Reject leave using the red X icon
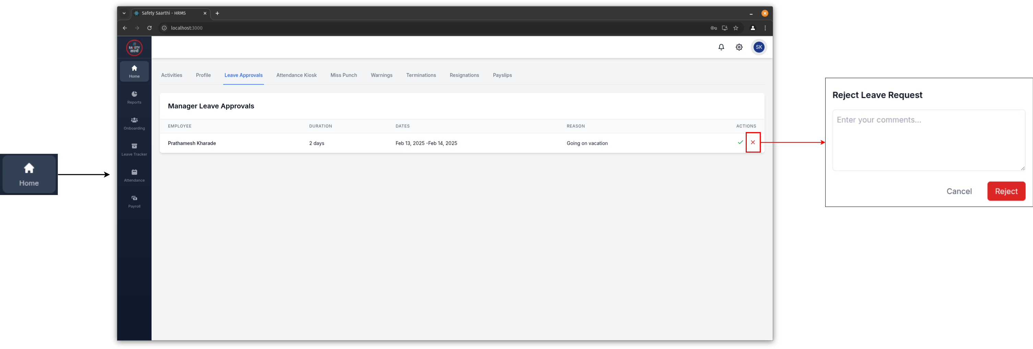1033x349 pixels. click(752, 142)
